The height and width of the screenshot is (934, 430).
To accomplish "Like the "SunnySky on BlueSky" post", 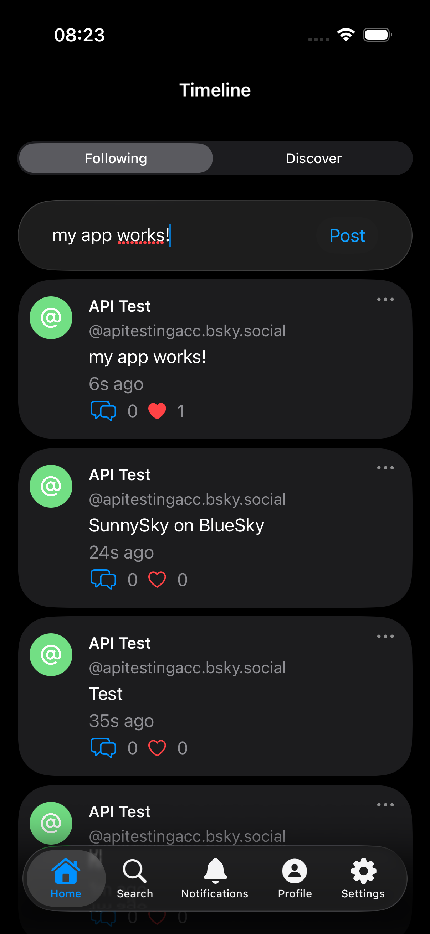I will point(157,580).
